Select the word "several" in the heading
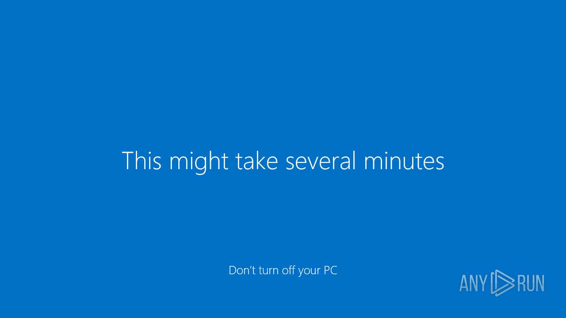Viewport: 566px width, 318px height. point(321,160)
